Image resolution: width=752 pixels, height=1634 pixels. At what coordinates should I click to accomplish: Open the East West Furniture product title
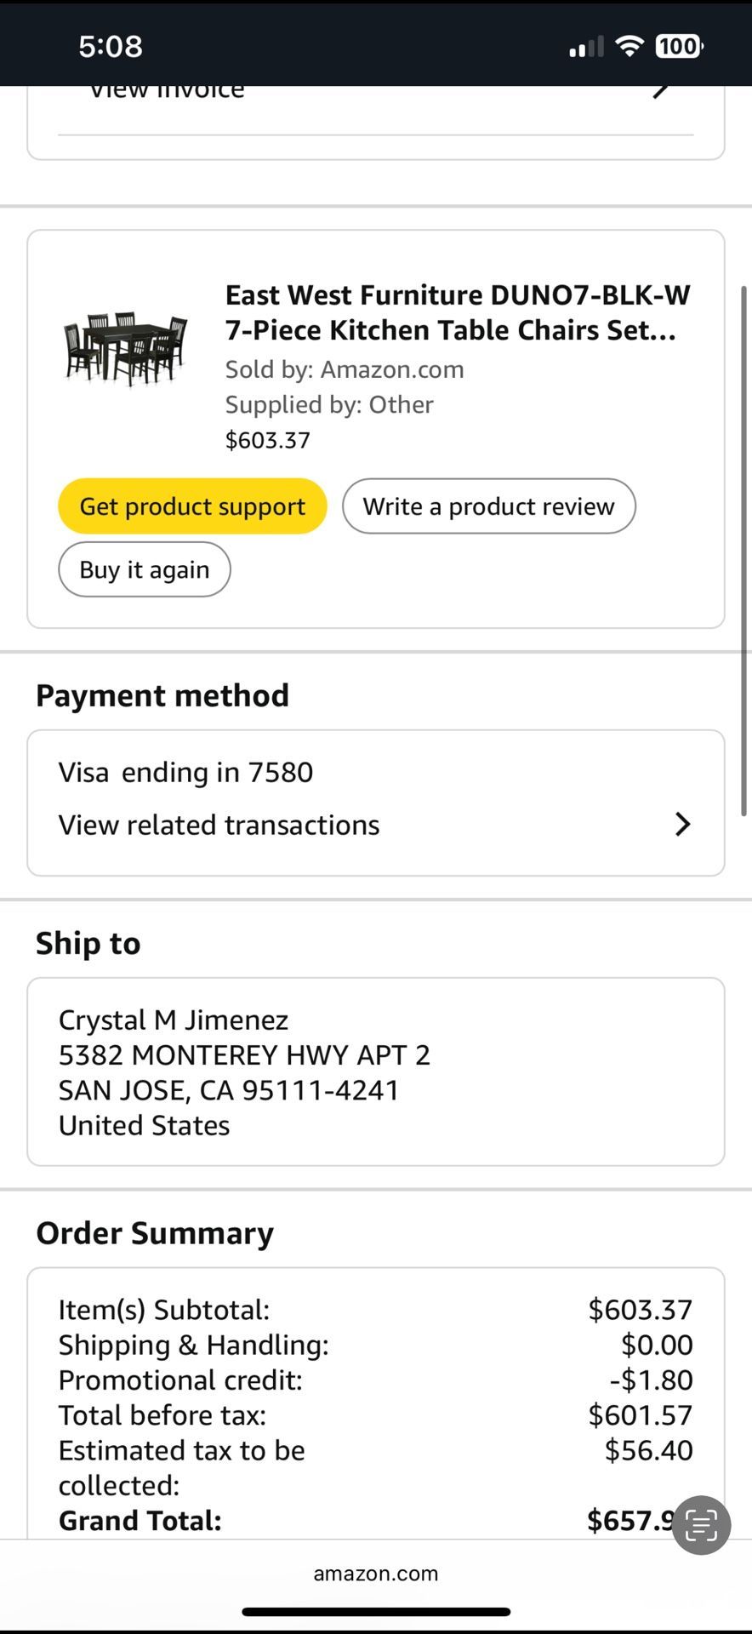(458, 312)
